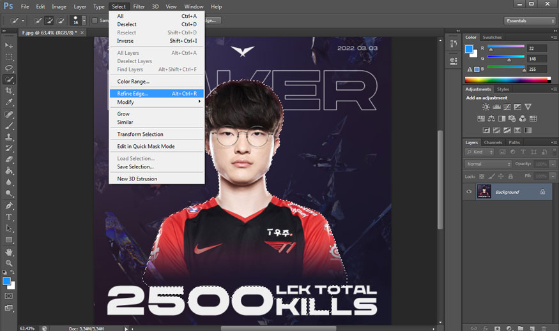Open the Color panel options menu
Viewport: 559px width, 331px height.
554,38
